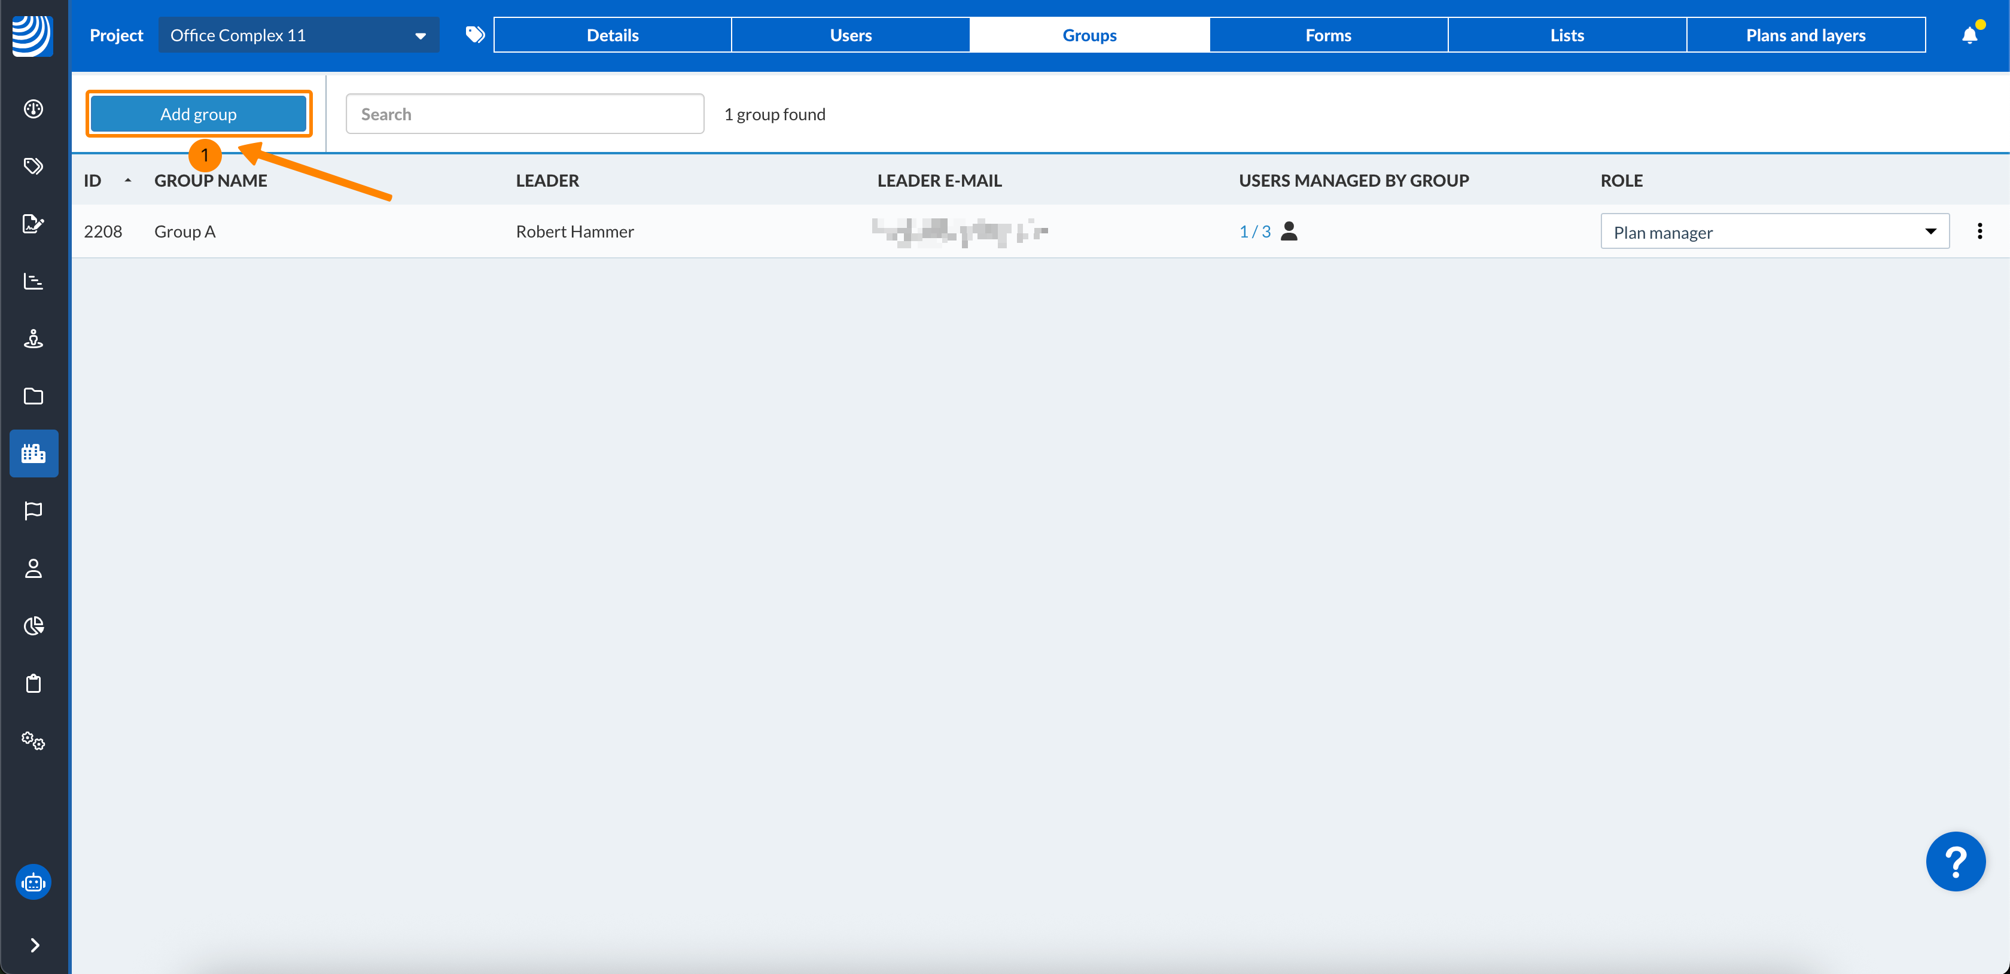
Task: Expand the sidebar with bottom chevron
Action: (x=33, y=945)
